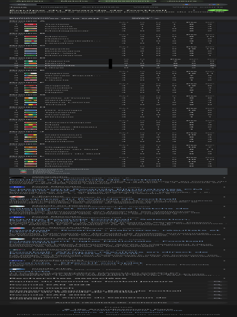Select related search 'équipe du Rwanda de football joueurs'

click(91, 281)
